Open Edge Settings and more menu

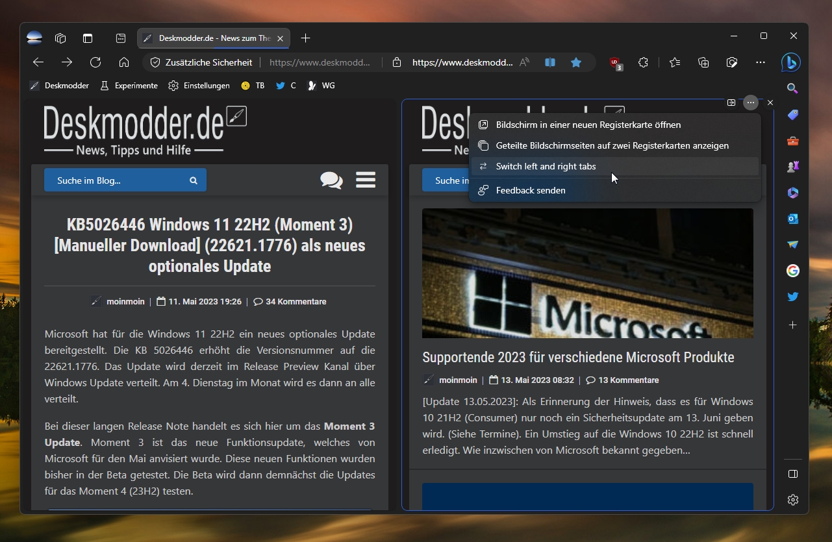761,62
